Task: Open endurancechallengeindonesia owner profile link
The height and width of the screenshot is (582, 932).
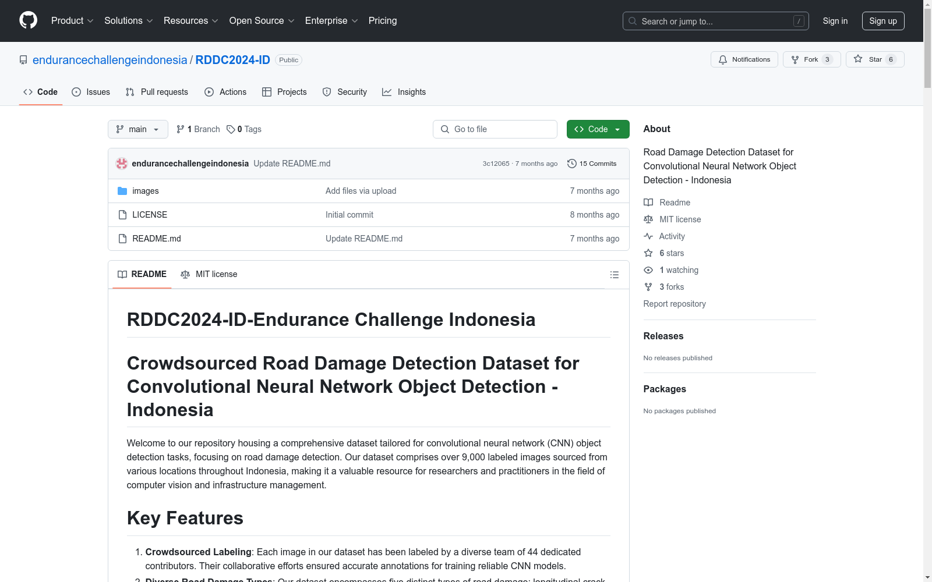Action: [x=110, y=60]
